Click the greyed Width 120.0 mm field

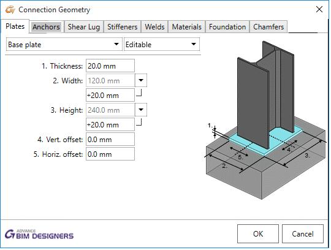point(110,80)
